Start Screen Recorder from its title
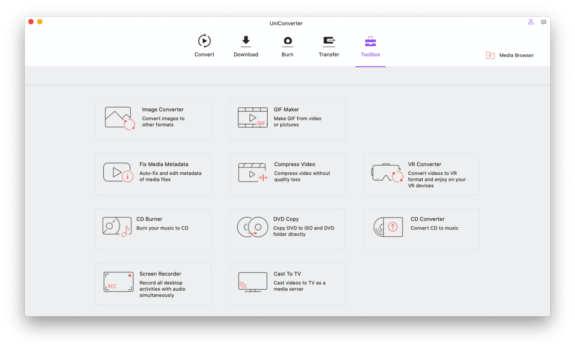 coord(160,274)
